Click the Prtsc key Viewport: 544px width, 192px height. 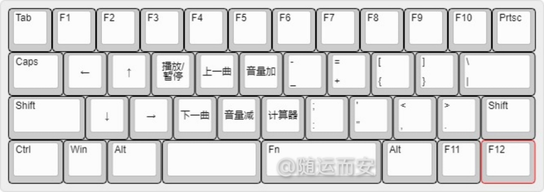pos(514,30)
